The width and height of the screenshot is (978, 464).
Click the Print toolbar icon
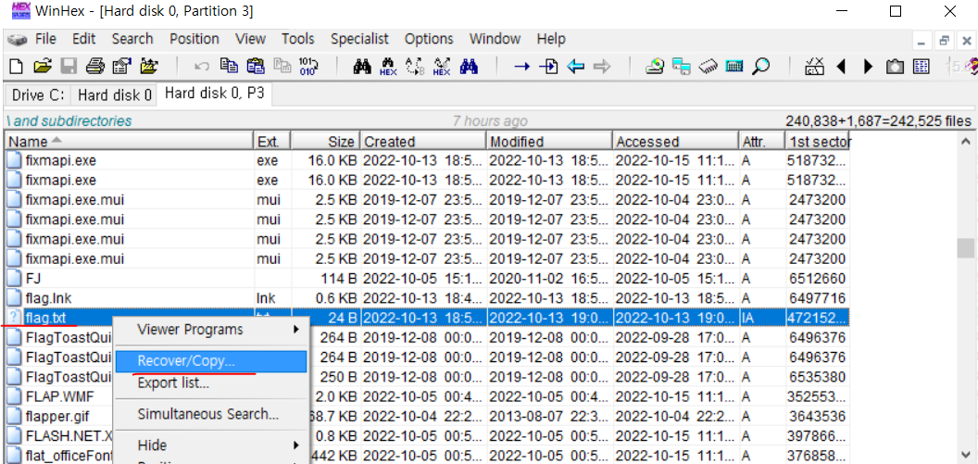pyautogui.click(x=94, y=66)
